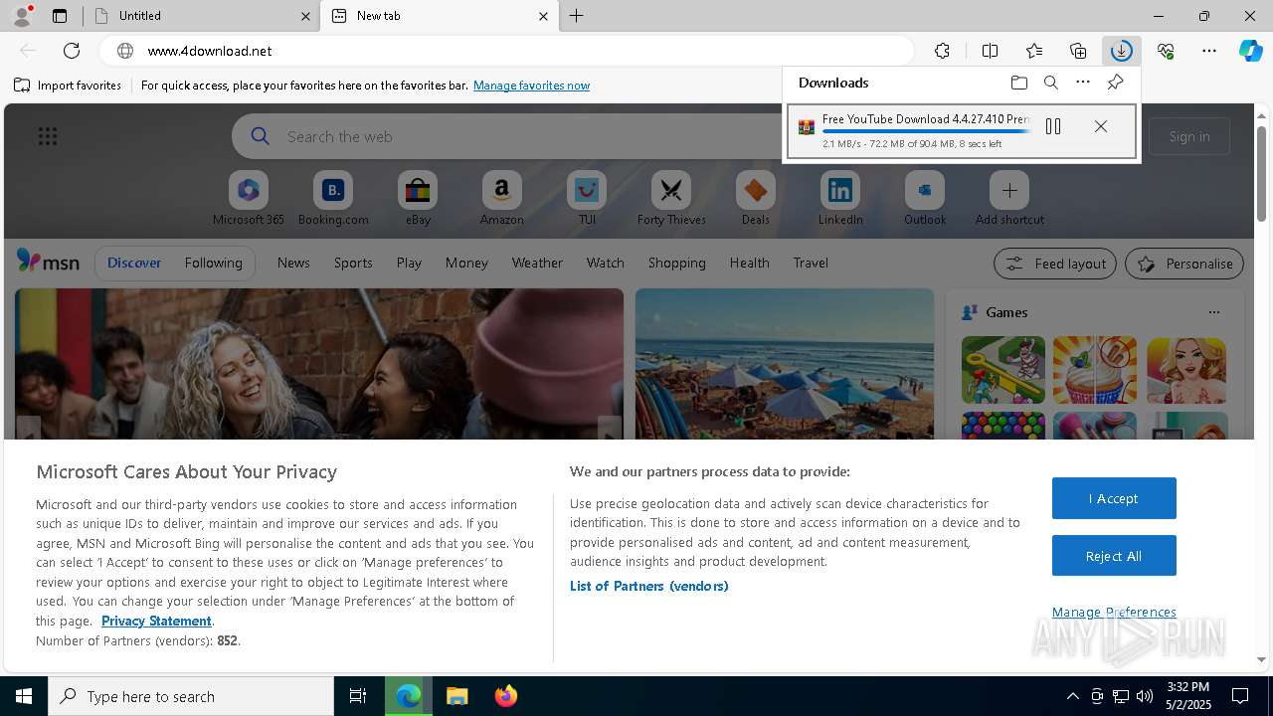Open the Forty Thieves shortcut
The height and width of the screenshot is (716, 1273).
click(x=671, y=198)
